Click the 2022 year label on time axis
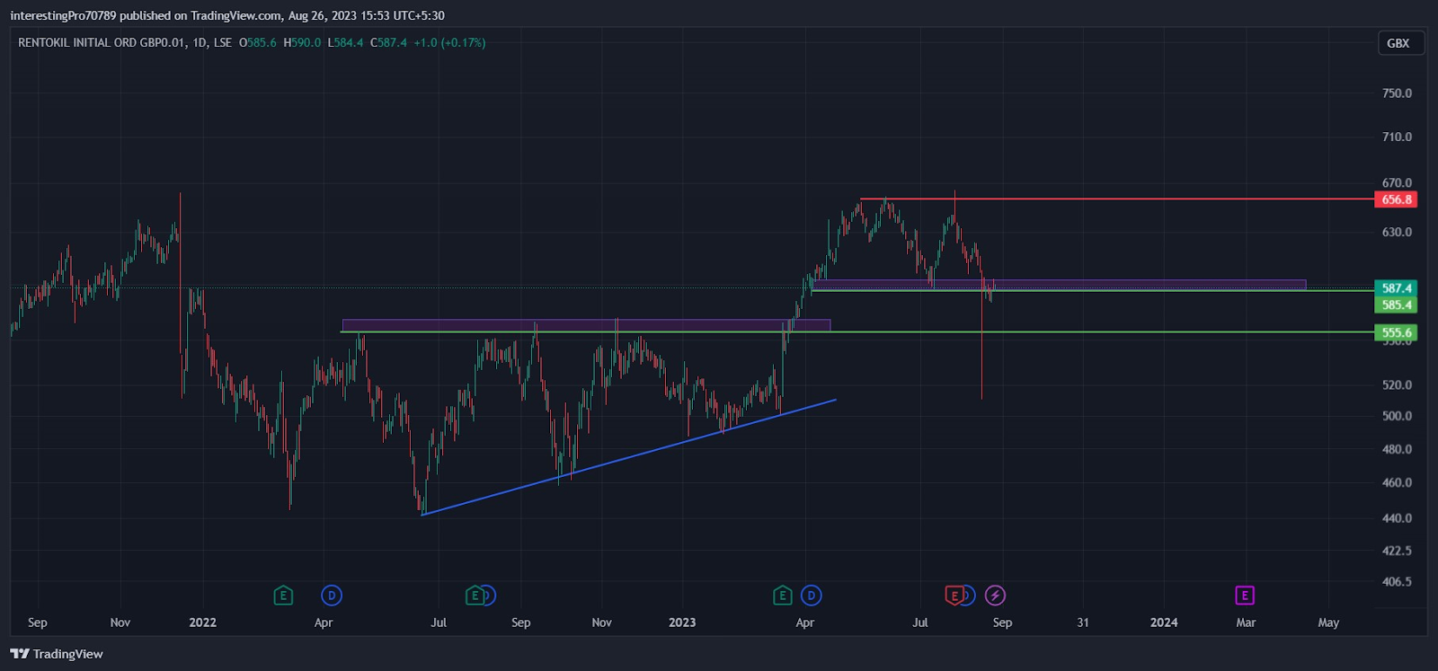The image size is (1438, 671). (x=202, y=622)
